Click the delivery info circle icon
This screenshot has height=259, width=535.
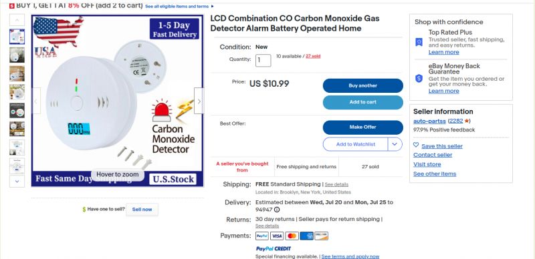[277, 210]
